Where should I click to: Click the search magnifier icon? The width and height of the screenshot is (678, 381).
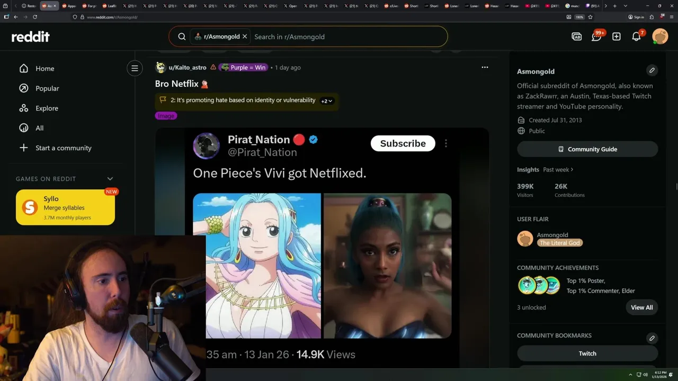pyautogui.click(x=182, y=37)
